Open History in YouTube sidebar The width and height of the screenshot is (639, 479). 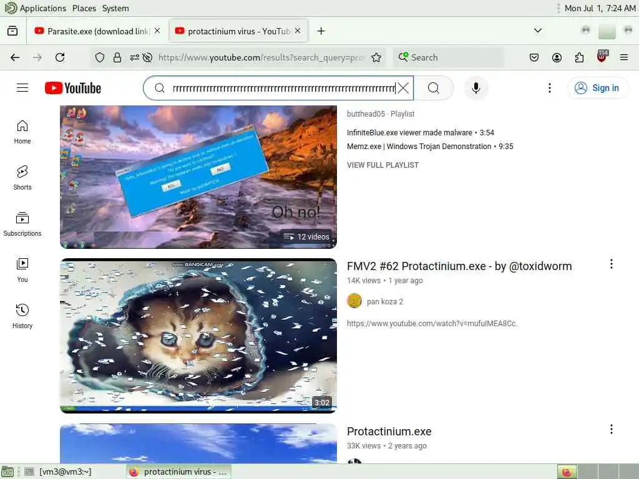click(x=22, y=316)
